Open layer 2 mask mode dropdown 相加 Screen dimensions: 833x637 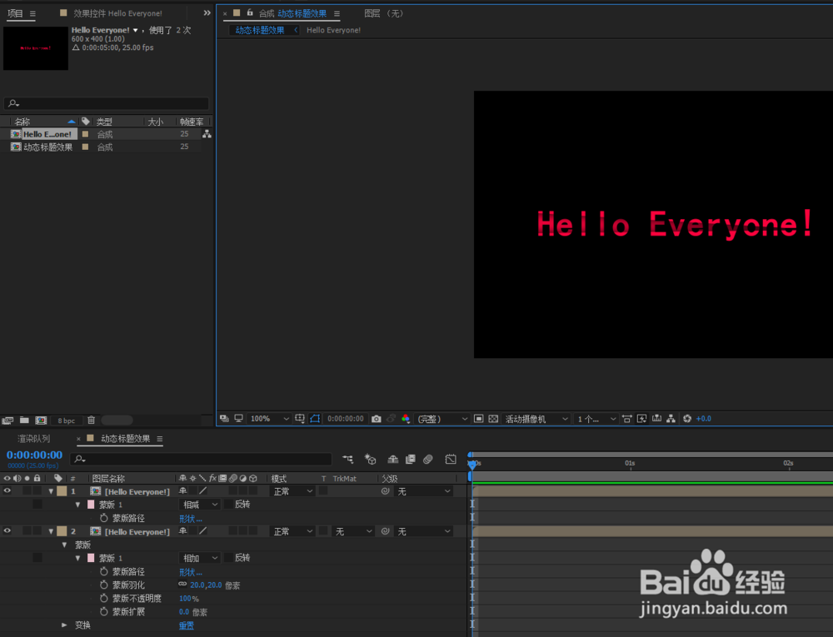click(x=199, y=558)
